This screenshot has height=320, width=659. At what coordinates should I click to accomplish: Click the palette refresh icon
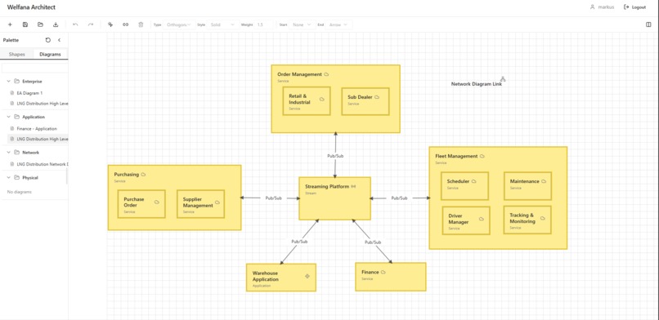pyautogui.click(x=48, y=40)
